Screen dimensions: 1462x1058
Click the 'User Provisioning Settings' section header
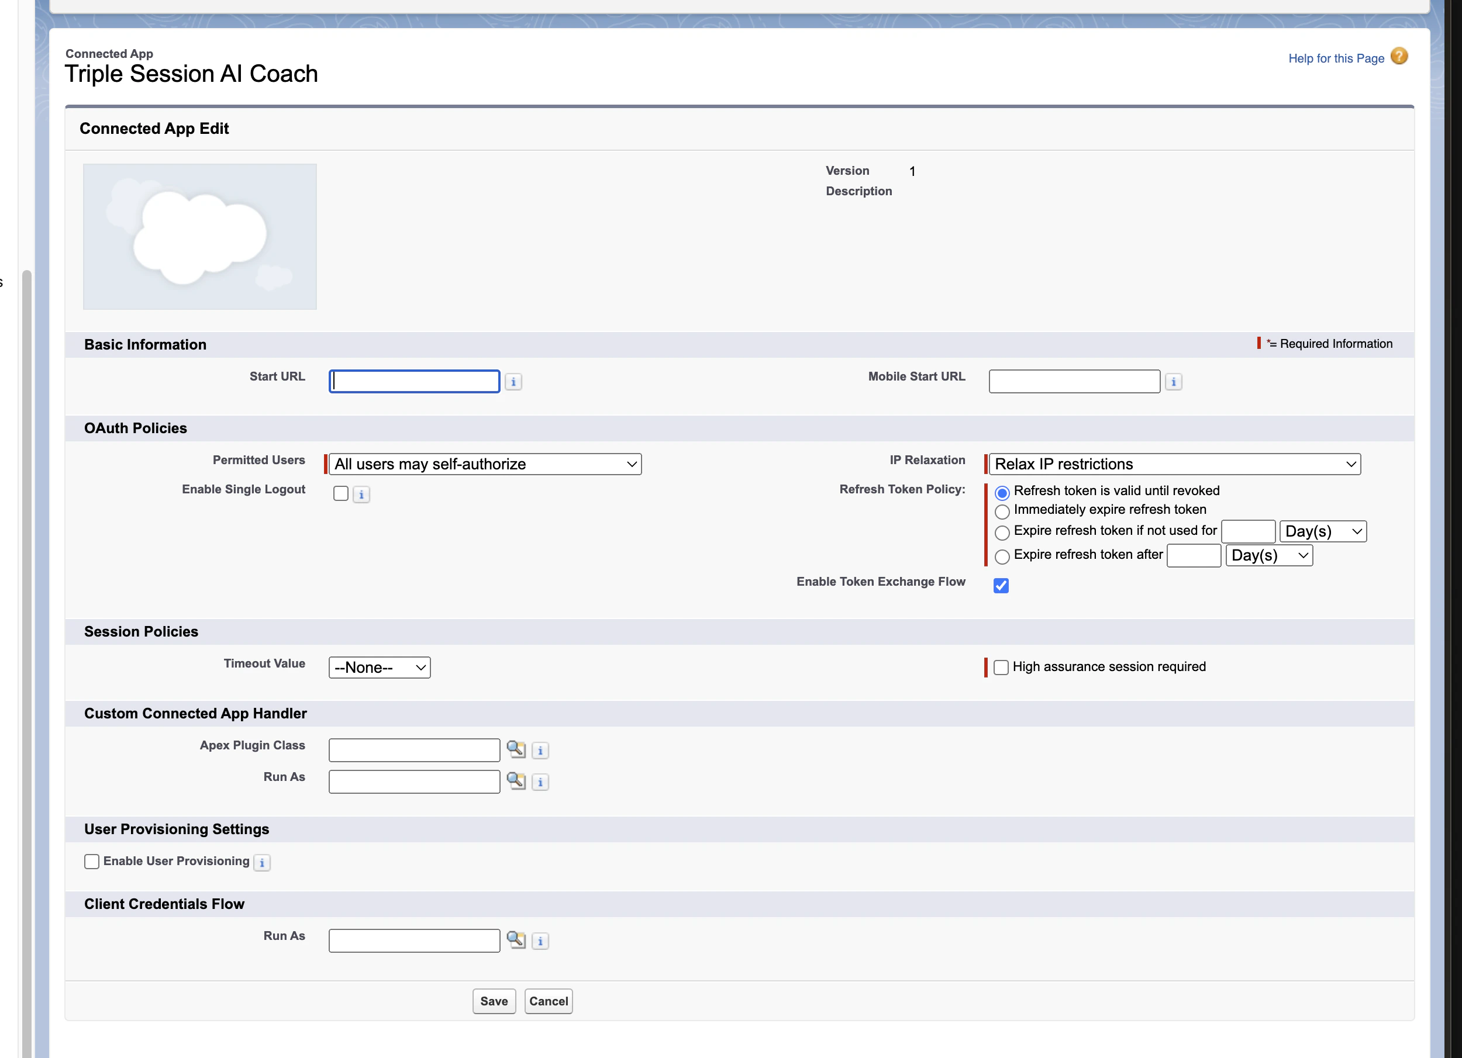tap(177, 829)
